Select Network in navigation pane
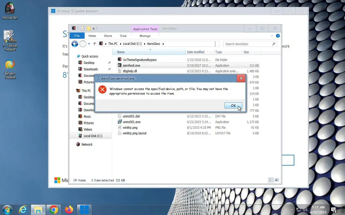 87,145
